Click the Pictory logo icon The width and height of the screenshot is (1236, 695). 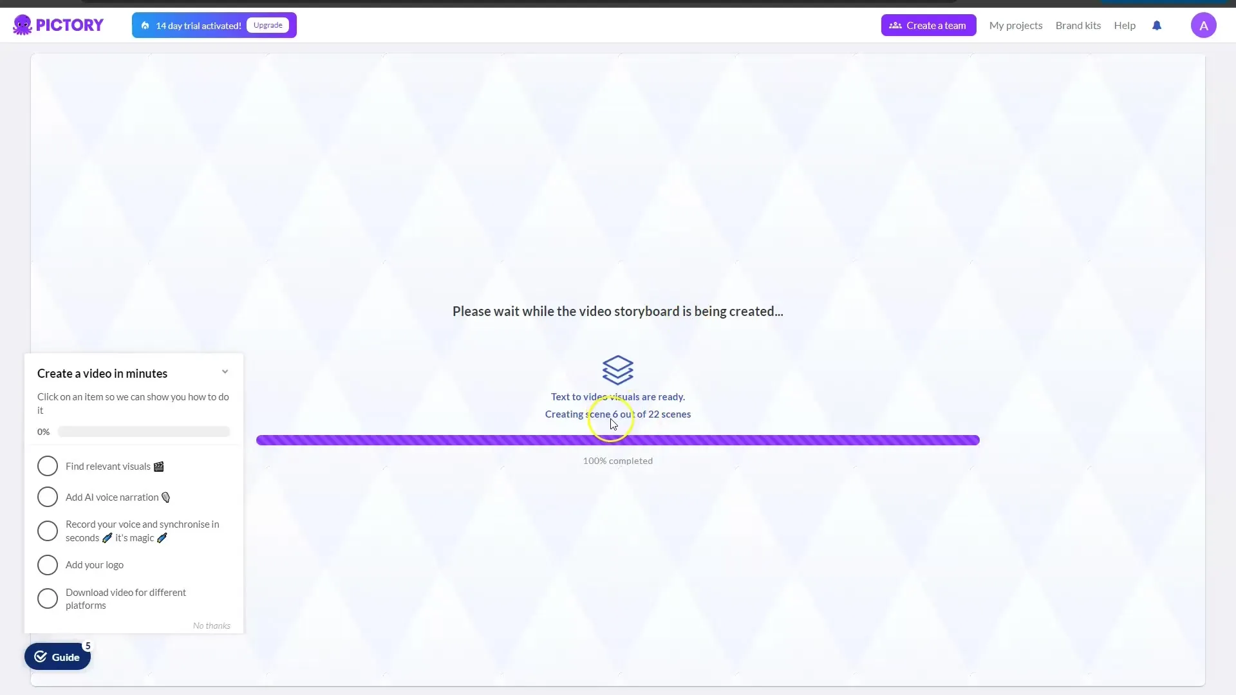(21, 24)
